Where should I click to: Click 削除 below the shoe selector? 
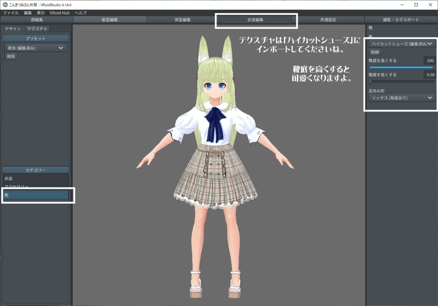[376, 52]
